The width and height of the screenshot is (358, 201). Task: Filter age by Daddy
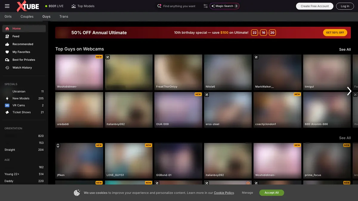[24, 181]
